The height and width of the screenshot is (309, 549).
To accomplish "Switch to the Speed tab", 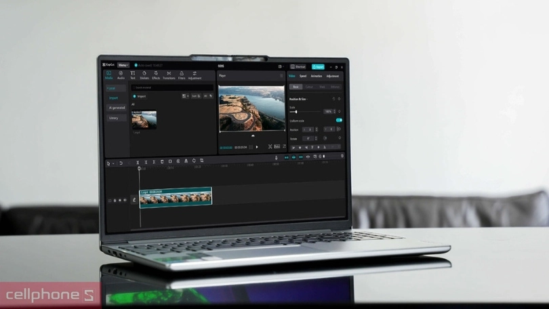I will (x=303, y=76).
